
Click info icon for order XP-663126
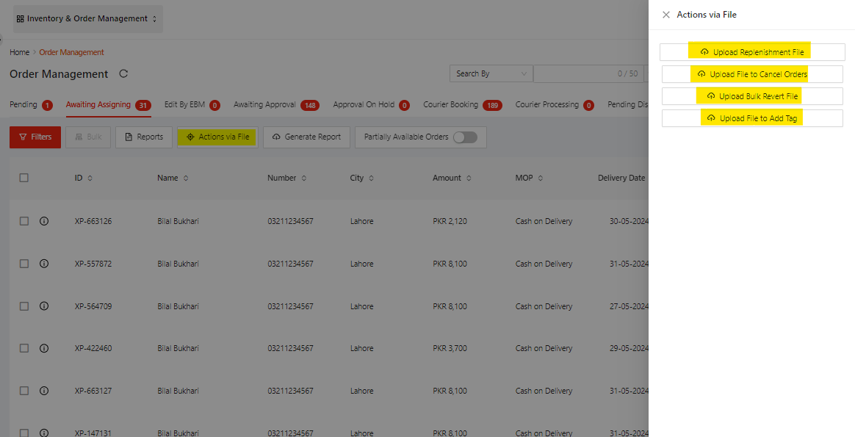click(44, 221)
